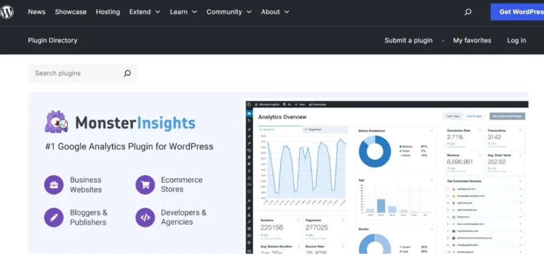Viewport: 544px width, 272px height.
Task: Click the MonsterInsights monster mascot logo
Action: coord(56,122)
